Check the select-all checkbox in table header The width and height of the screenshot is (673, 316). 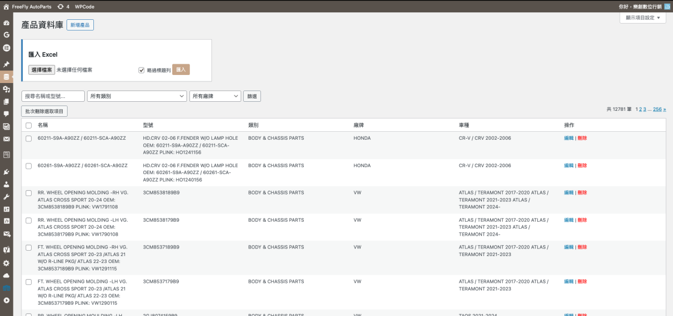pos(28,125)
